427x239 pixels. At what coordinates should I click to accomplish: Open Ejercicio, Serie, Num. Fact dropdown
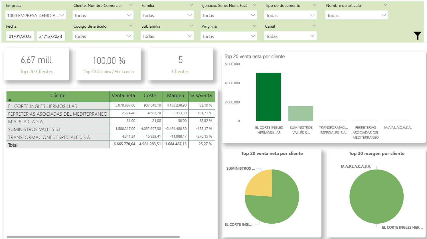229,15
